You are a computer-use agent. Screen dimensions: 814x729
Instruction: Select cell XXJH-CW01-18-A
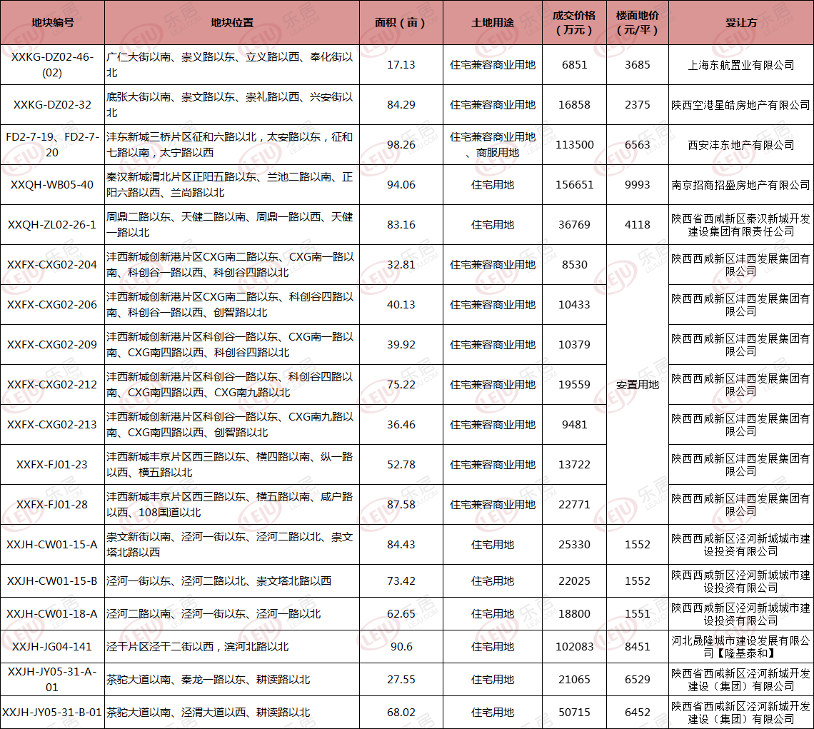coord(52,614)
